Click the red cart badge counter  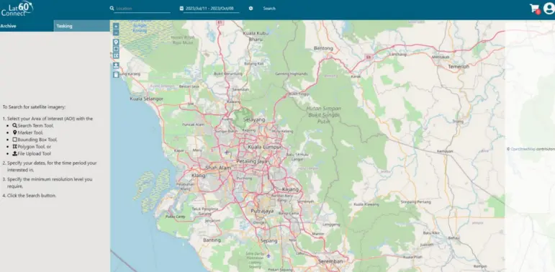[x=538, y=12]
